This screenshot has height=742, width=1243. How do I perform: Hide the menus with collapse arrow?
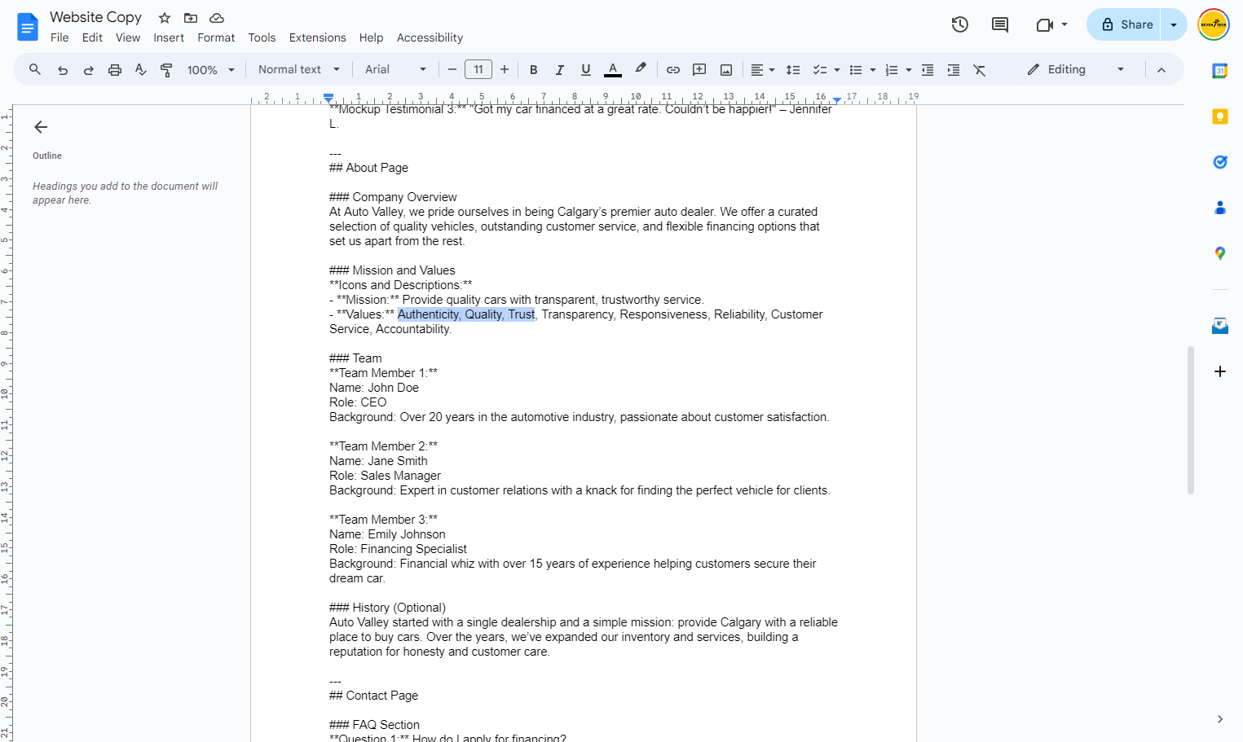[1161, 70]
